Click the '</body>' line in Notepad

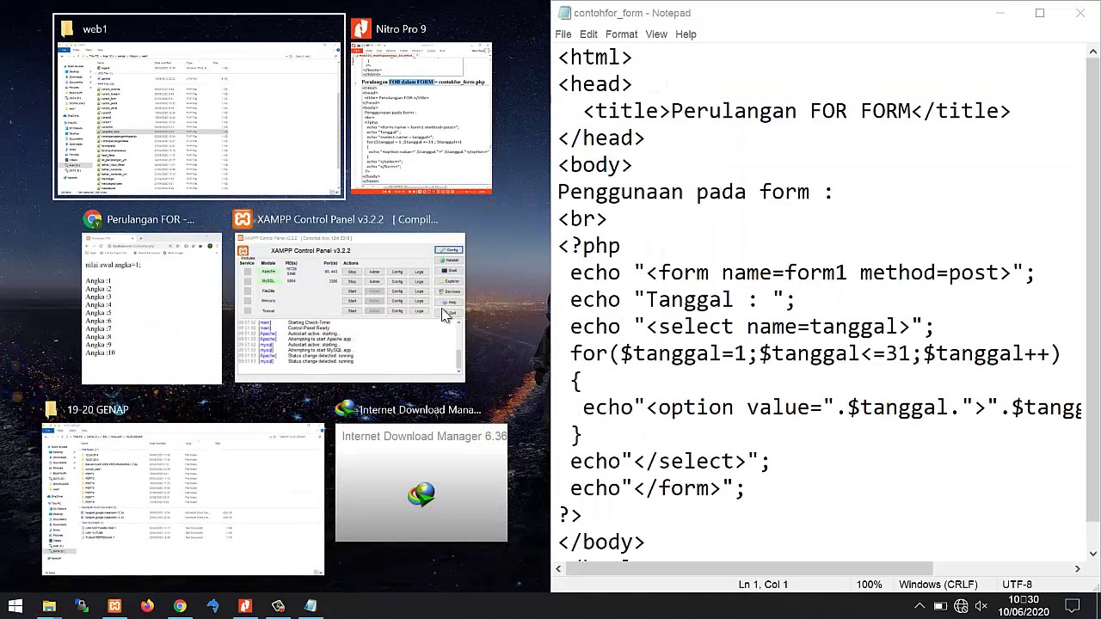600,542
